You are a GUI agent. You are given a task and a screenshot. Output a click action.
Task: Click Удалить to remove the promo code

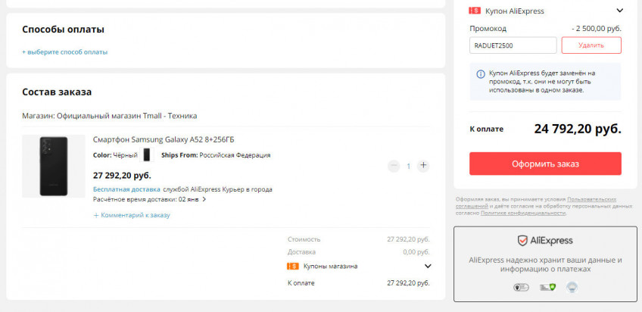(x=591, y=45)
